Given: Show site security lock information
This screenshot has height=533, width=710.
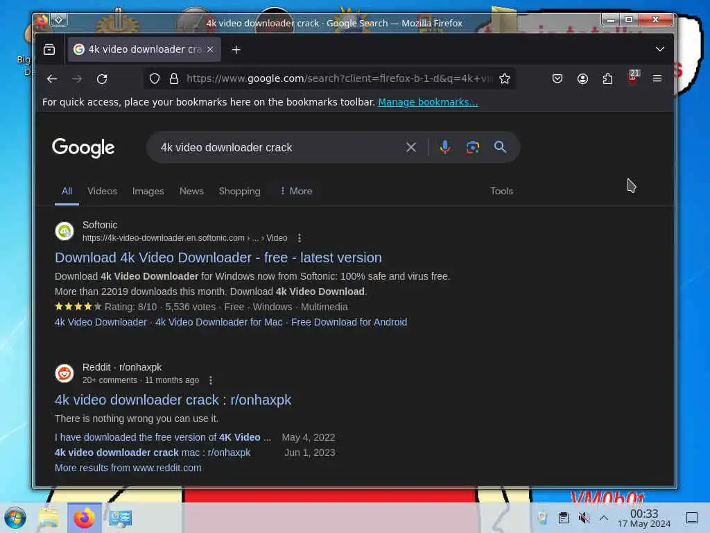Looking at the screenshot, I should coord(174,79).
